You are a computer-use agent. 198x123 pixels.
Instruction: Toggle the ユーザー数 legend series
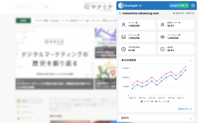coord(147,101)
